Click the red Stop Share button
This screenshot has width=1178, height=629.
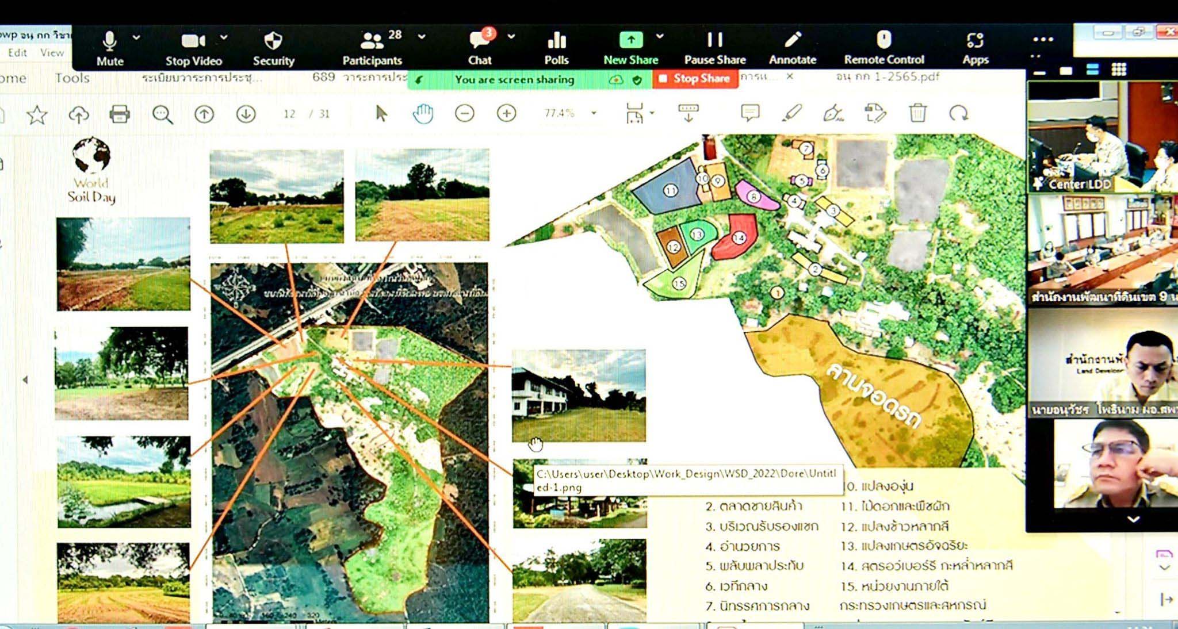695,78
